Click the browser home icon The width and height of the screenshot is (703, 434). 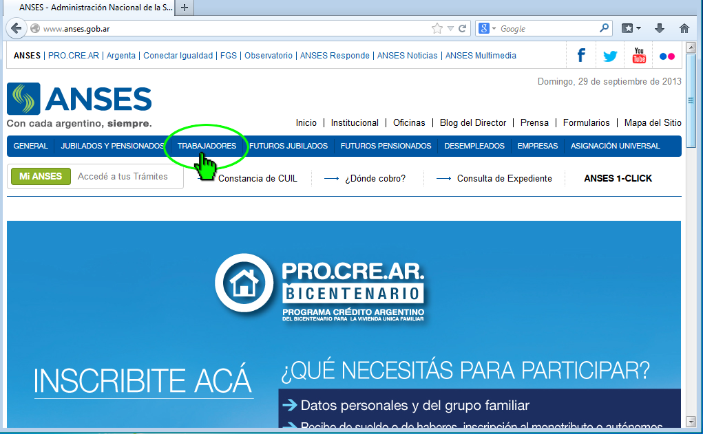coord(684,28)
